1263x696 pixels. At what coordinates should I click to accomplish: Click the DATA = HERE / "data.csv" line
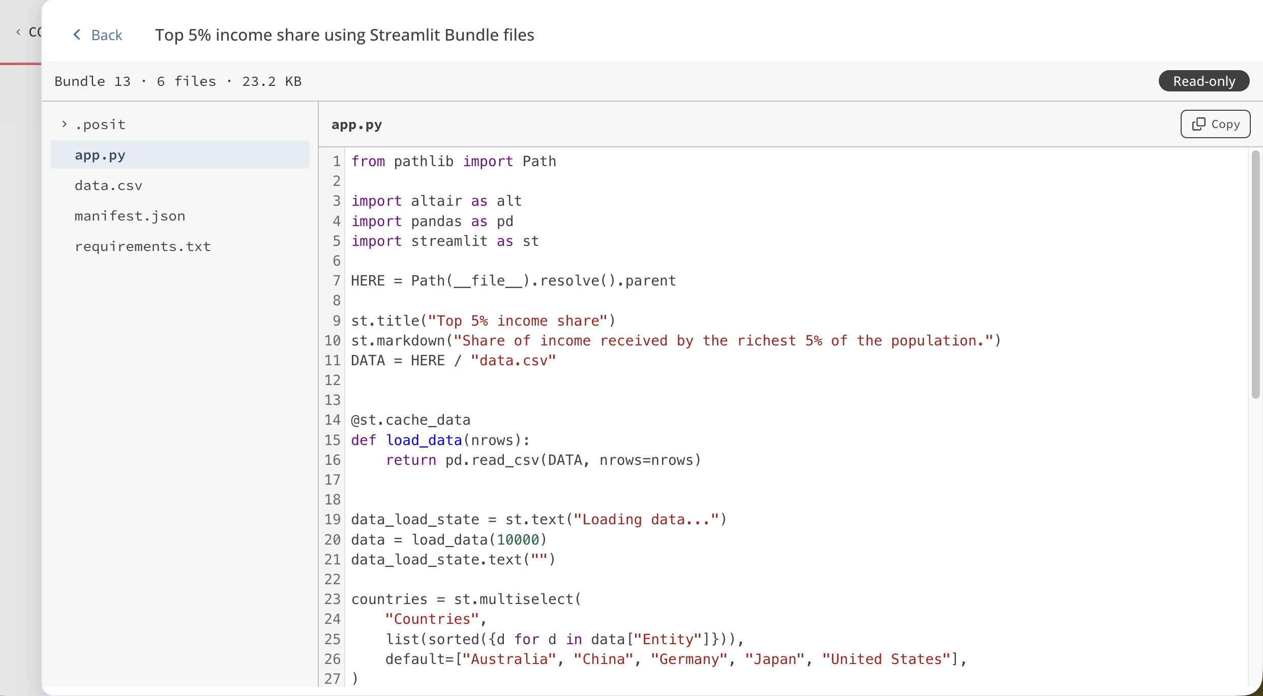[x=454, y=361]
